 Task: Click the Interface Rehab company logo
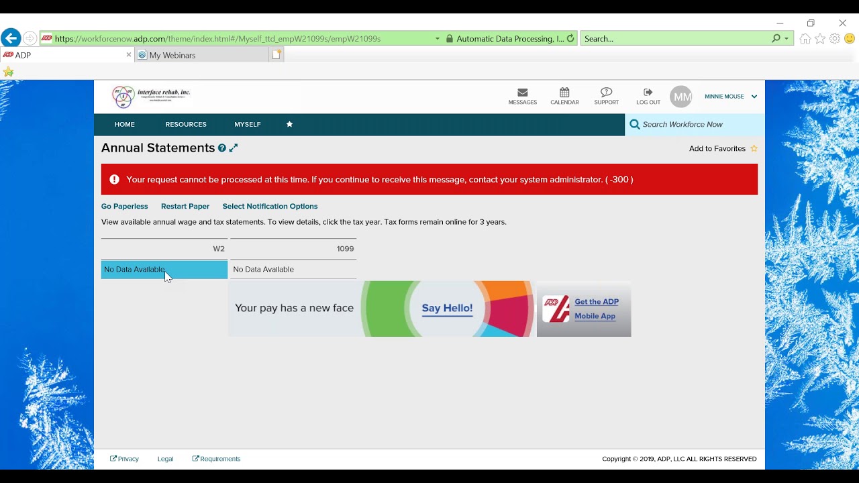[x=151, y=97]
